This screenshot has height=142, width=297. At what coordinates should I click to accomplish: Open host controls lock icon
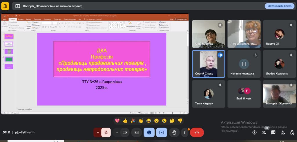[x=292, y=132]
